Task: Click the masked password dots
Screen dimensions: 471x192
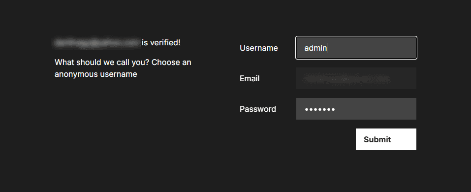Action: [320, 110]
